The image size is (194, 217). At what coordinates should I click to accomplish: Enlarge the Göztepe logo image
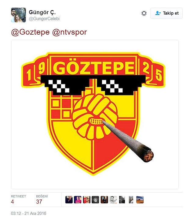(95, 114)
